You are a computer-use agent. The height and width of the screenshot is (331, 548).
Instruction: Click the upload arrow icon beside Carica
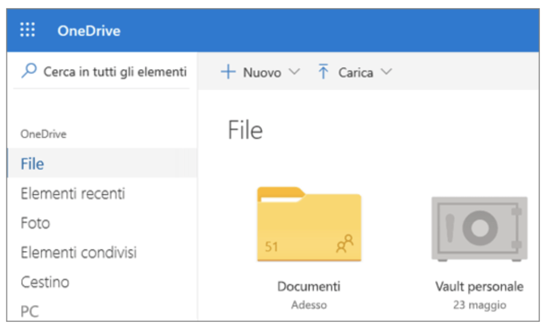pyautogui.click(x=323, y=72)
